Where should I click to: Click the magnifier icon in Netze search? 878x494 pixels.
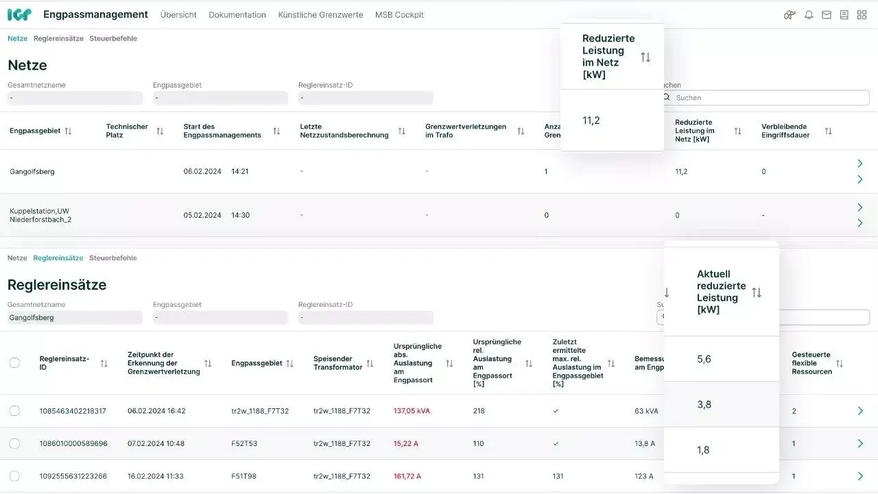point(666,98)
